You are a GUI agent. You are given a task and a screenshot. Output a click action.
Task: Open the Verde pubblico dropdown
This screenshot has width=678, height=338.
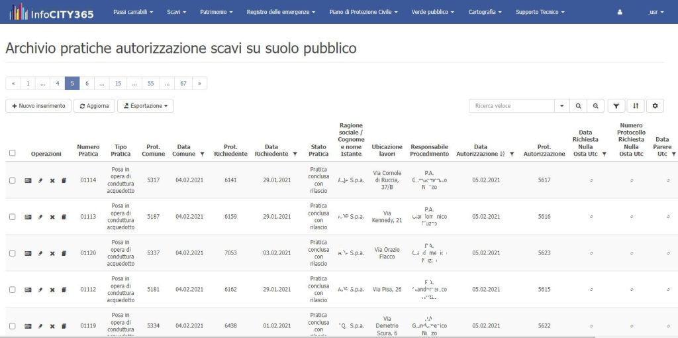(x=432, y=12)
